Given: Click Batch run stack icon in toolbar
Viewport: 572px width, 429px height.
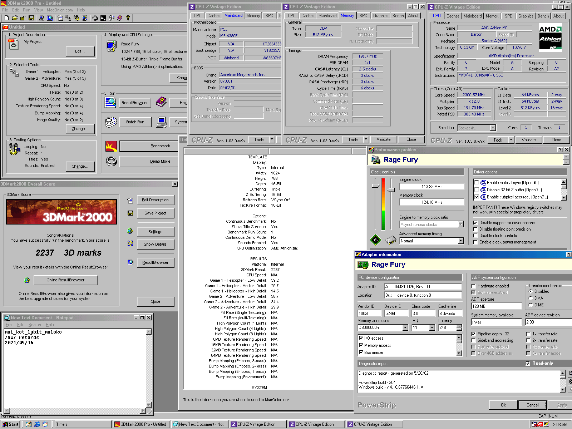Looking at the screenshot, I should pos(112,18).
